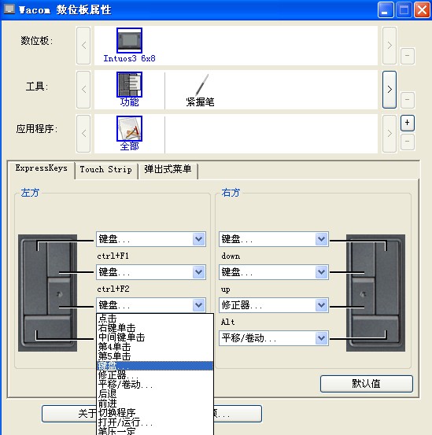Screen dimensions: 432x435
Task: Click the 默认值 default button
Action: point(367,384)
